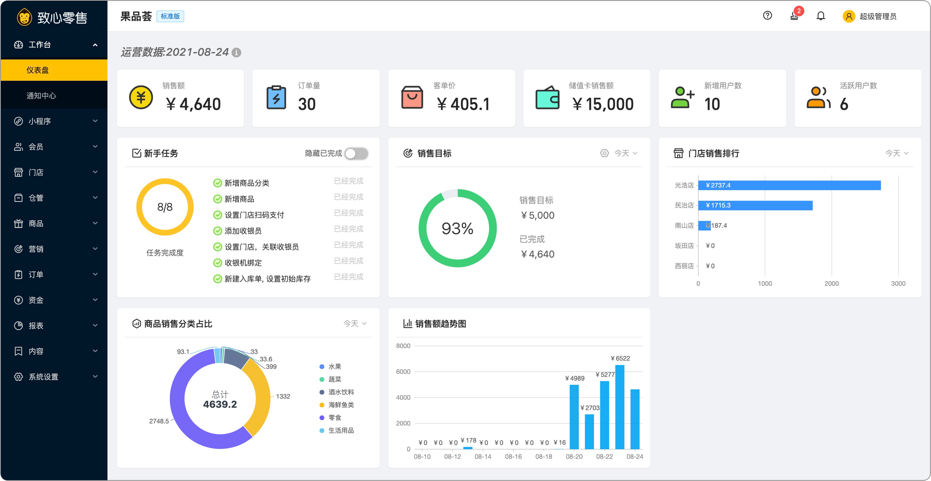Image resolution: width=931 pixels, height=481 pixels.
Task: Open the notification bell icon
Action: point(821,16)
